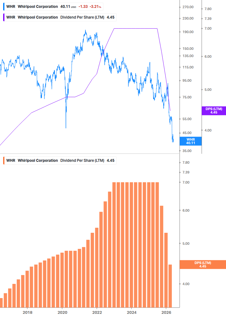Click the 2018 label on time axis
Screen dimensions: 226x317
(x=27, y=313)
